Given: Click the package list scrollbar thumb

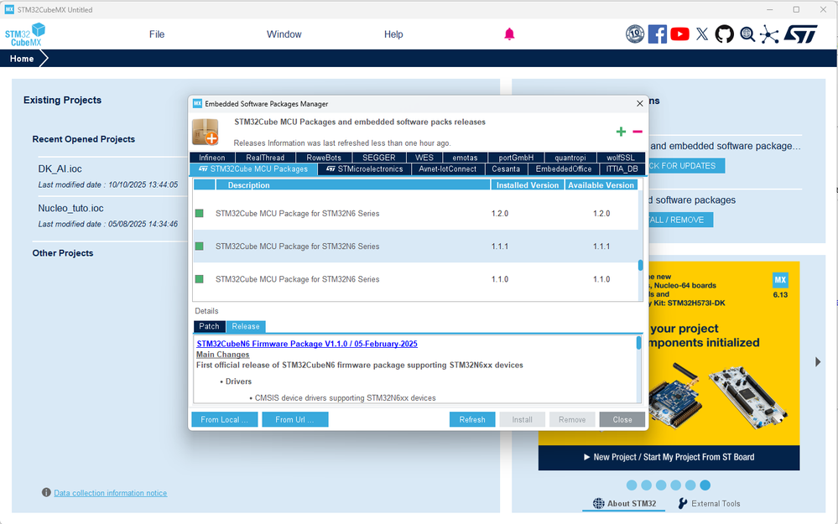Looking at the screenshot, I should pyautogui.click(x=640, y=266).
